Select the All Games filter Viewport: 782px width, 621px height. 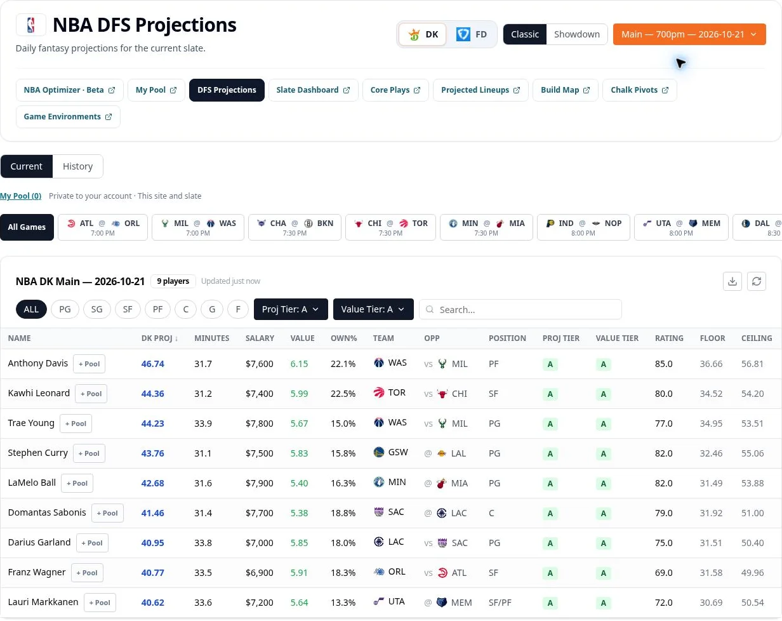click(27, 227)
